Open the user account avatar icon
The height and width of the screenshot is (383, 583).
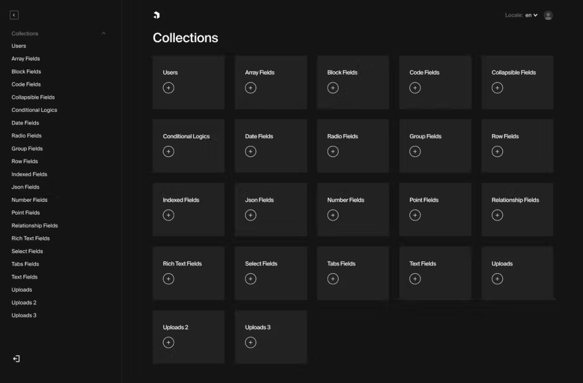point(548,15)
